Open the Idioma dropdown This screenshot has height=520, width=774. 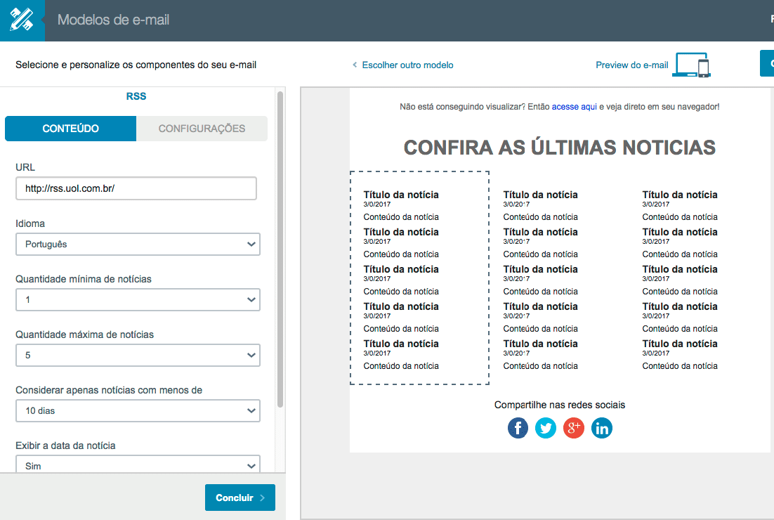[x=138, y=245]
